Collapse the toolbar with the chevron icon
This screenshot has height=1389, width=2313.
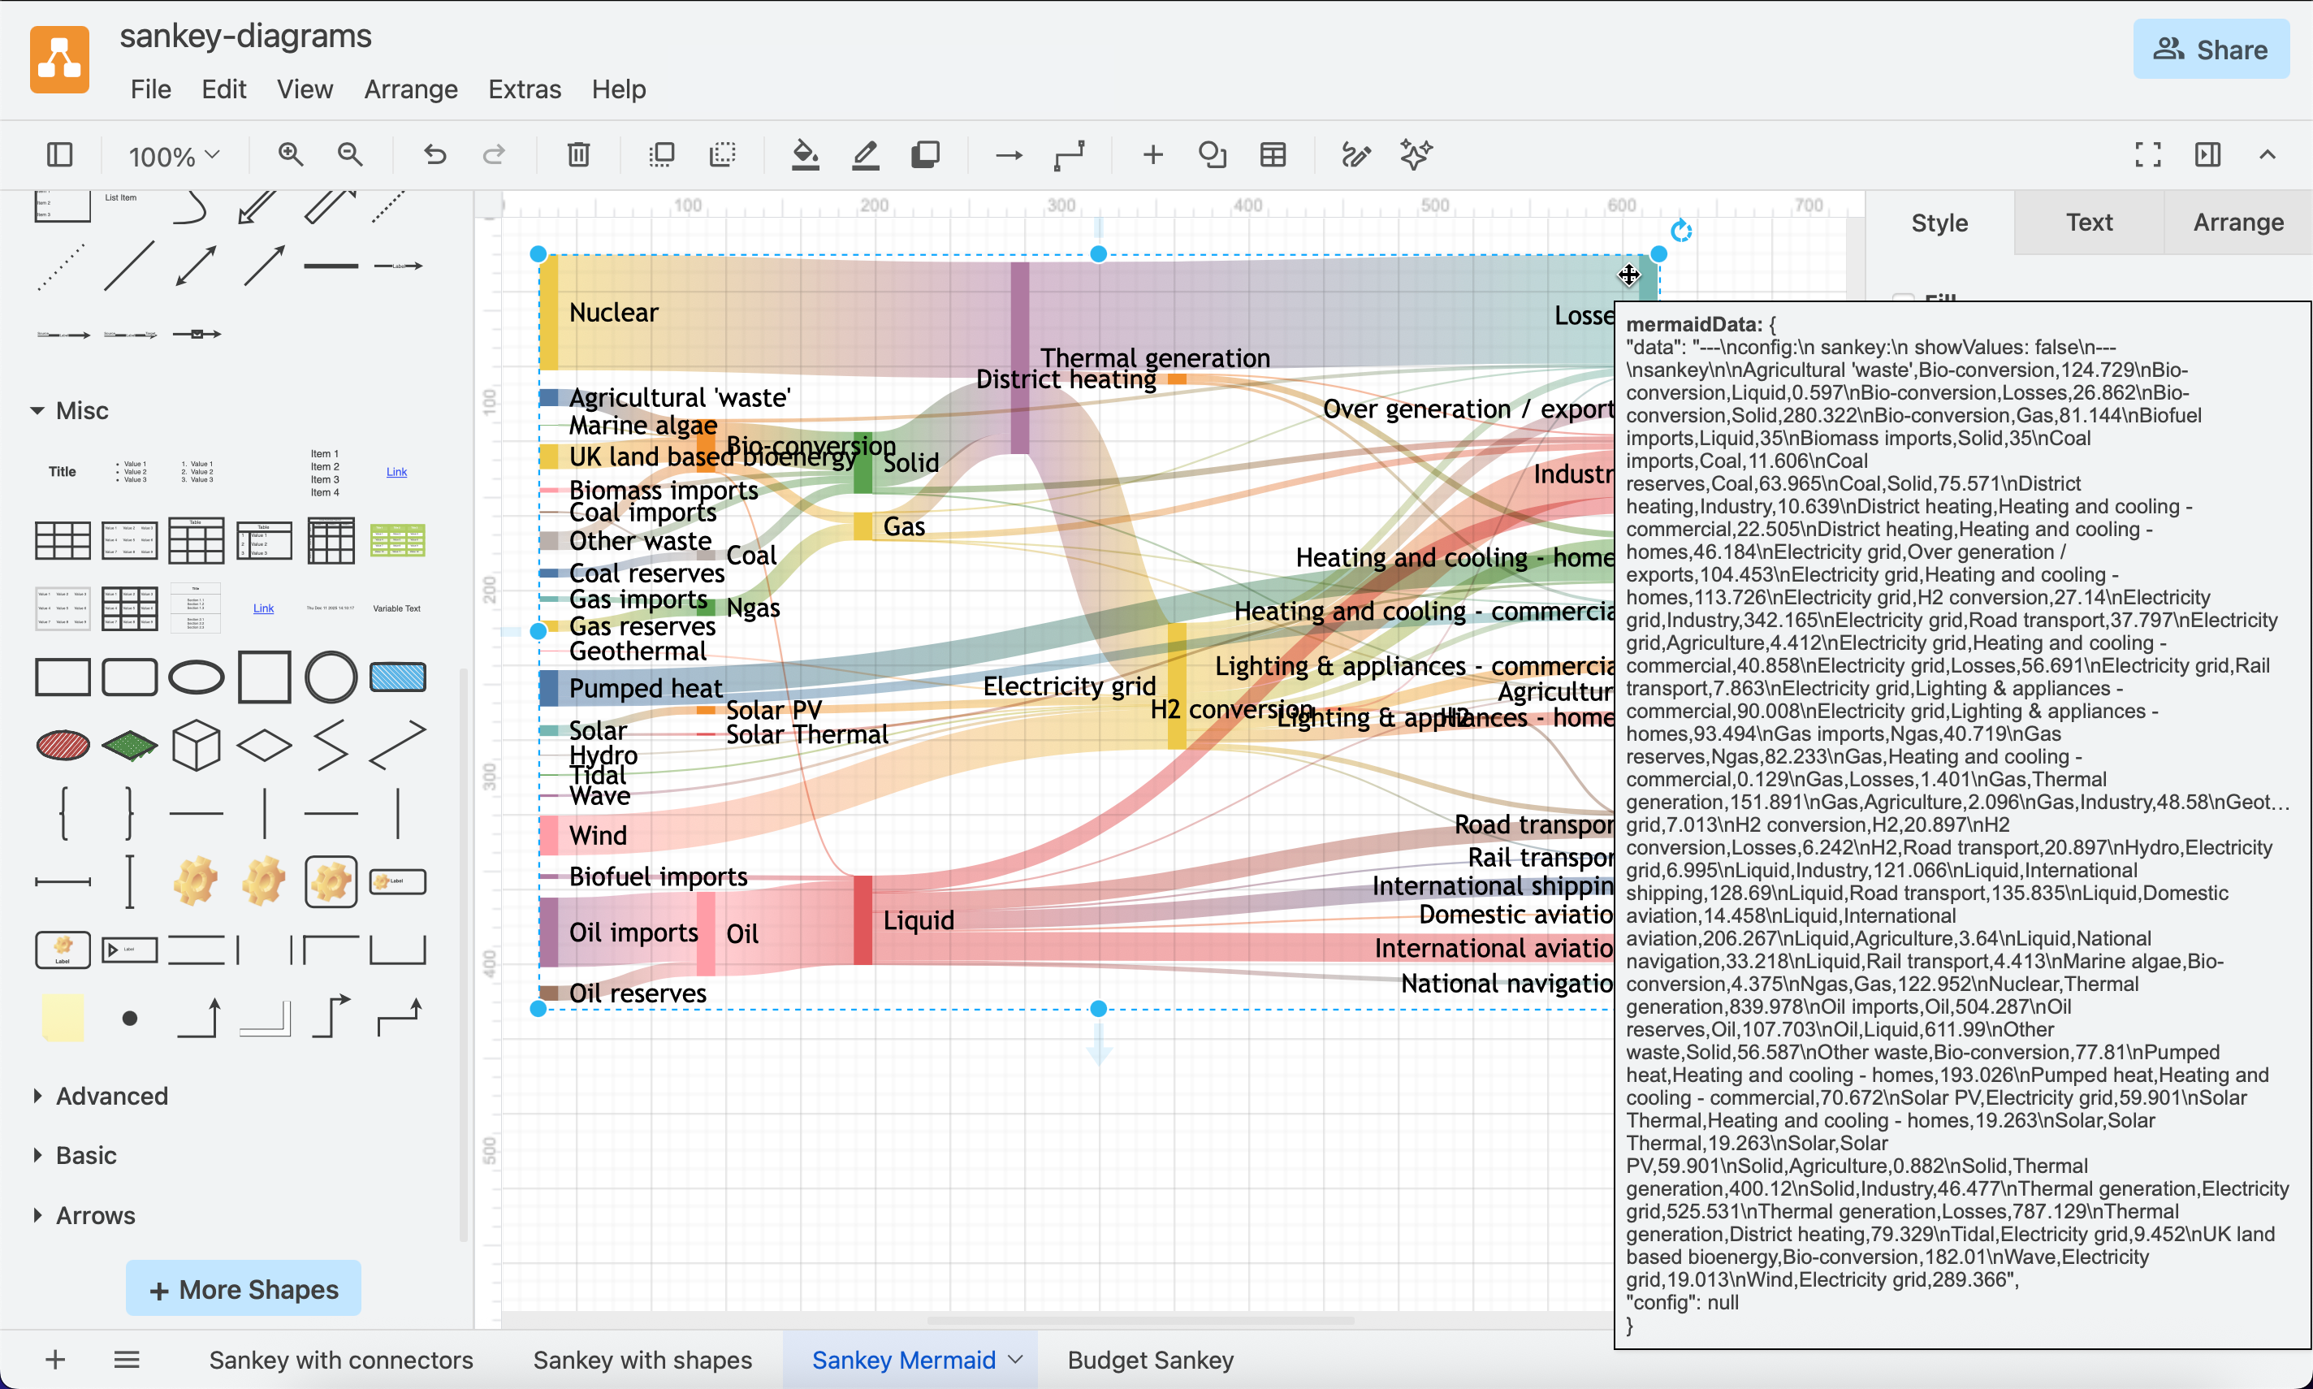[2268, 154]
